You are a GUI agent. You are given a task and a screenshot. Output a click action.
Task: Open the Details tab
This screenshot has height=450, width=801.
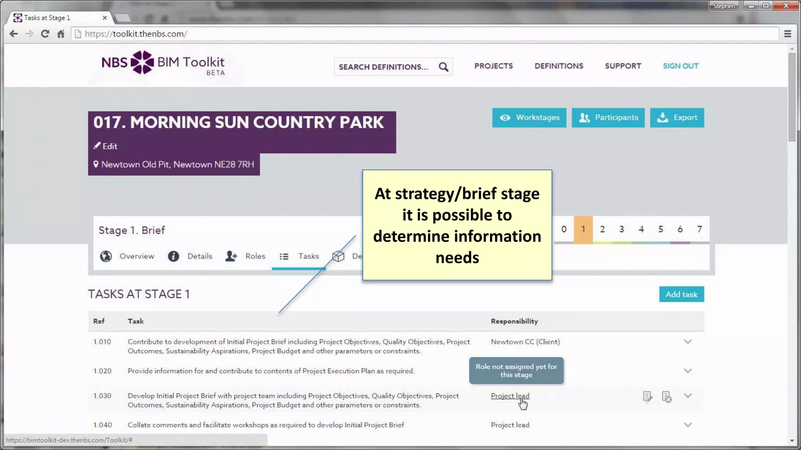point(190,256)
